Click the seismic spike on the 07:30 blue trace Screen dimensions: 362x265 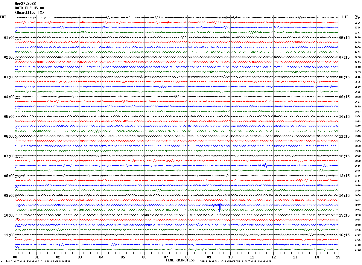tap(265, 165)
